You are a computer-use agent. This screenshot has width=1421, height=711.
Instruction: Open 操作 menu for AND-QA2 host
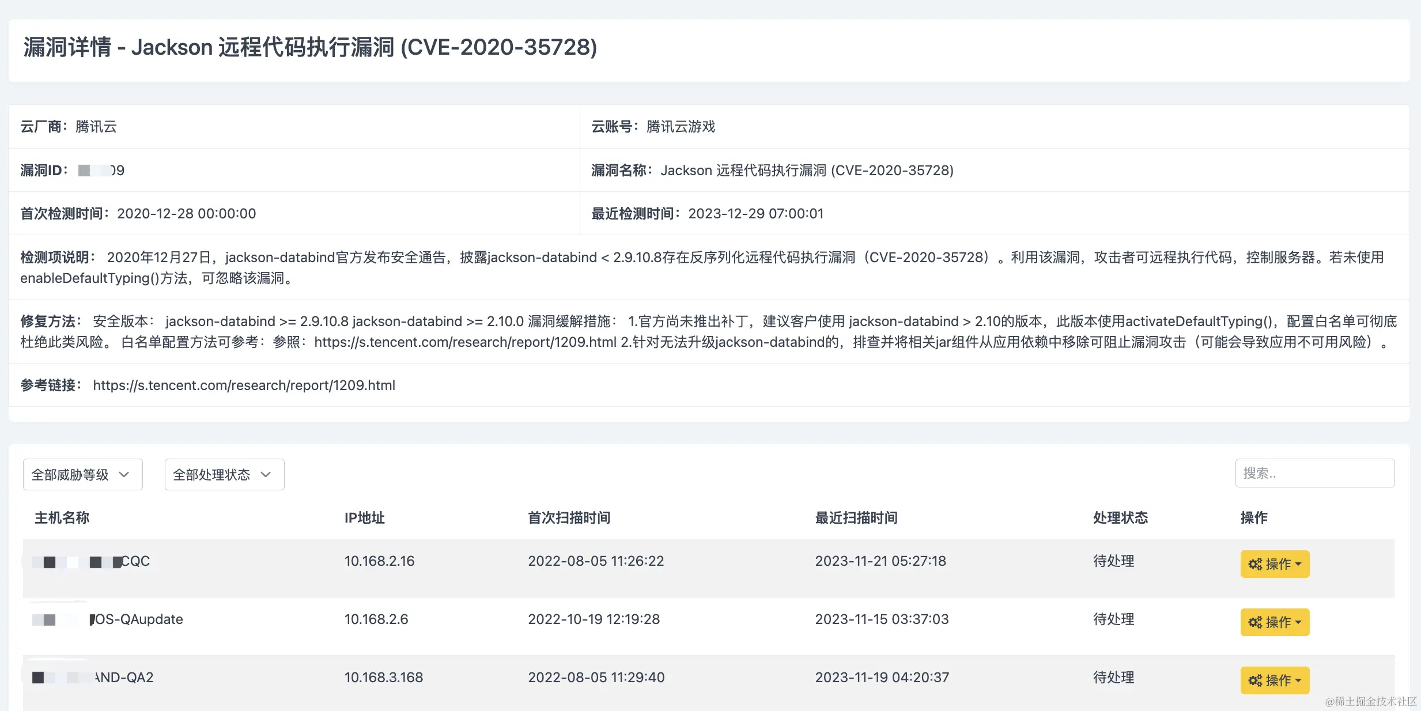(1274, 680)
